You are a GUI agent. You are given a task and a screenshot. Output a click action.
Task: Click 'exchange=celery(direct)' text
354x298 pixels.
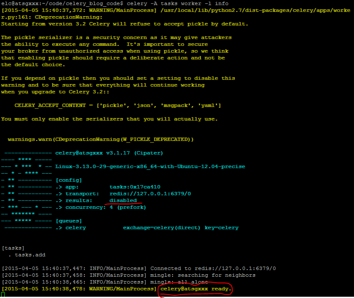(x=162, y=228)
